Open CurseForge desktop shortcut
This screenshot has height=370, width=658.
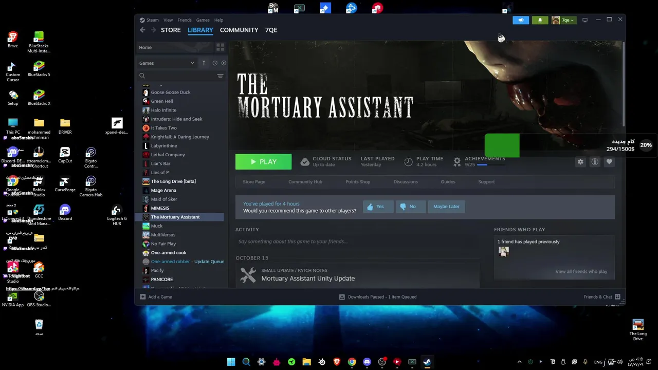(65, 184)
